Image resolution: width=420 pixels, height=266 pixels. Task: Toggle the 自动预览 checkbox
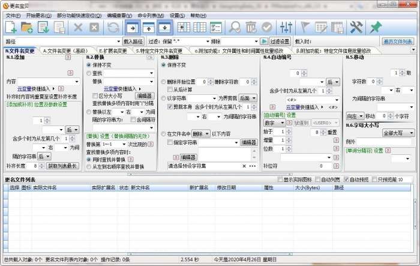346,180
